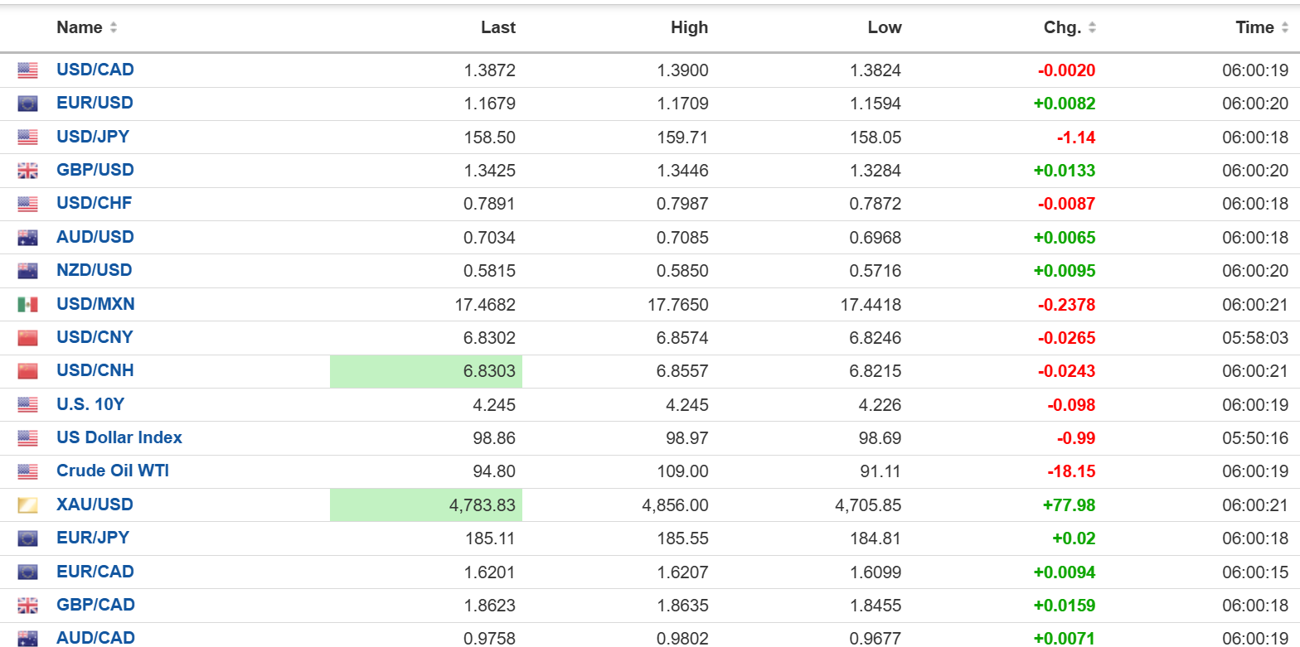Open the USD/JPY pair link
Viewport: 1300px width, 647px height.
93,137
